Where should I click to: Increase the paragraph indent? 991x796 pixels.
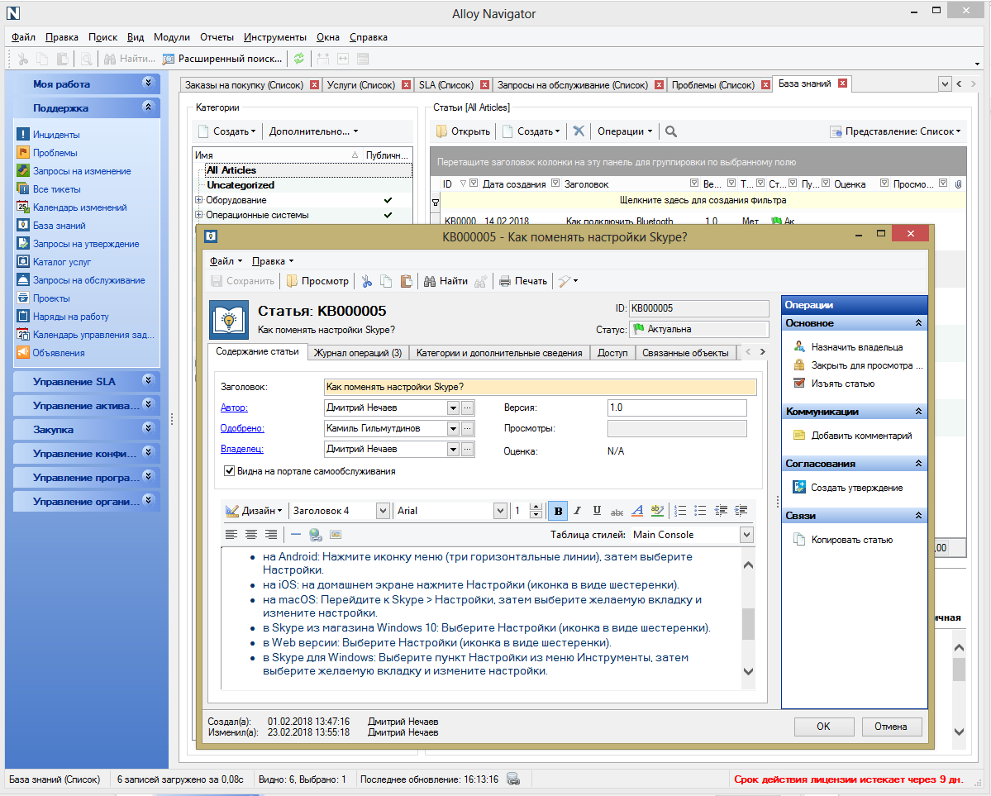[741, 511]
